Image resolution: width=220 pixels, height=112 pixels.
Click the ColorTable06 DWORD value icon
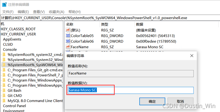[x=68, y=41]
